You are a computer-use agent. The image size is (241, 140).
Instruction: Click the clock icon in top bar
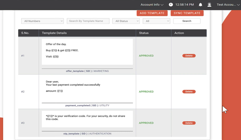pos(171,5)
